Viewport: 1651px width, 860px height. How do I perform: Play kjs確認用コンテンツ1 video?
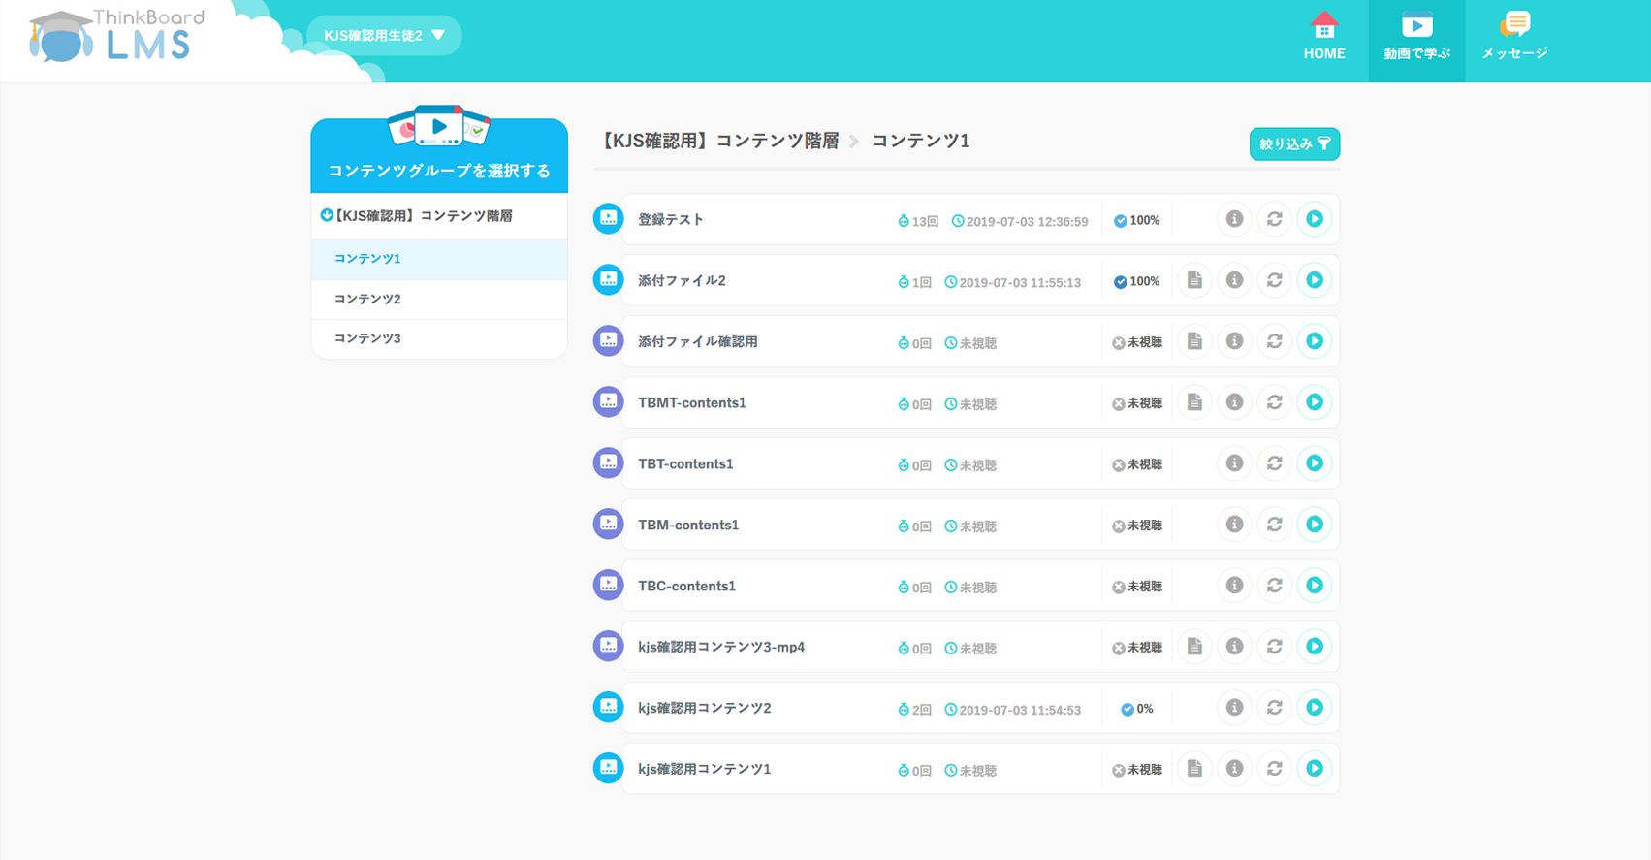(1315, 769)
